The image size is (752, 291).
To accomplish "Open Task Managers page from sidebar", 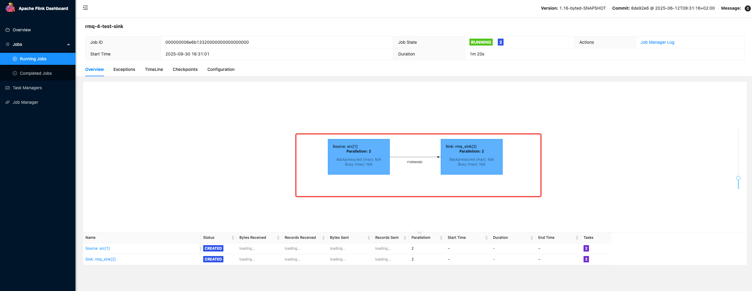I will point(38,88).
